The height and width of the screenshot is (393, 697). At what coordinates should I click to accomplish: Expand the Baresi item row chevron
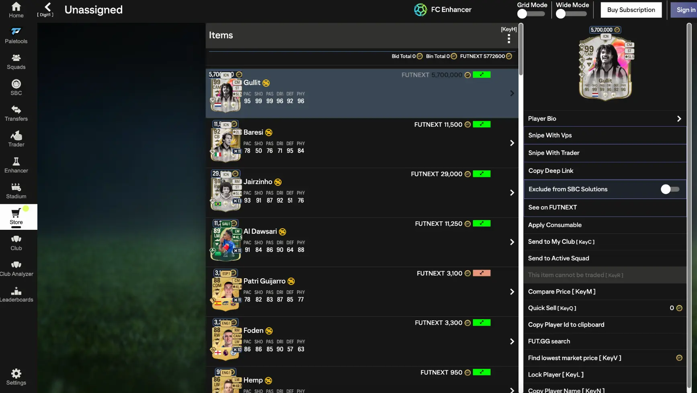tap(512, 143)
